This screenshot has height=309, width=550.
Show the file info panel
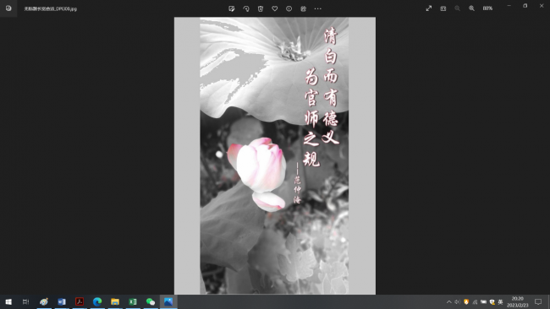[289, 8]
